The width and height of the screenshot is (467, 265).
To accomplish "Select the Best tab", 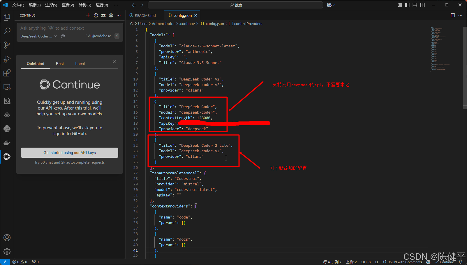I will pyautogui.click(x=60, y=64).
